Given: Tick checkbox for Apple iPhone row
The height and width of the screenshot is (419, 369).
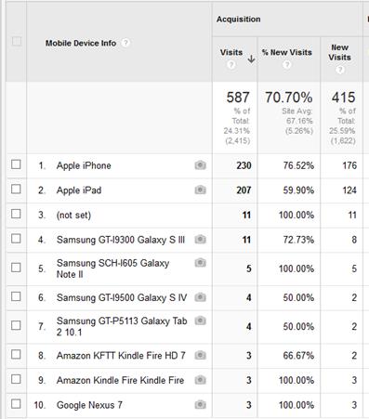Looking at the screenshot, I should [x=16, y=164].
